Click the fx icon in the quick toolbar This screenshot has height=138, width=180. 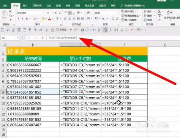[x=111, y=30]
